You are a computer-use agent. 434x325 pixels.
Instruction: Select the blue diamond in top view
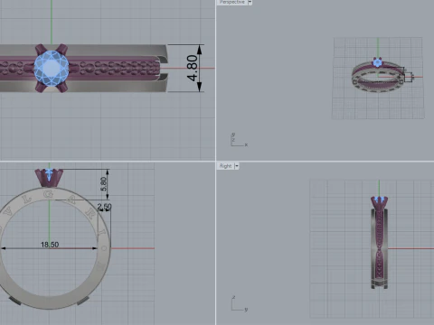(52, 68)
